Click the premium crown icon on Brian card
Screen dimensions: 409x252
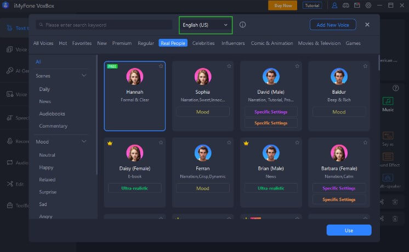click(x=246, y=143)
